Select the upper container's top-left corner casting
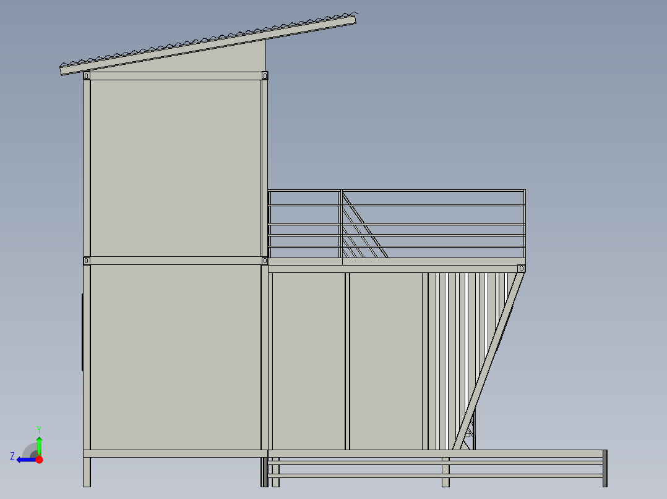Screen dimensions: 667x499 tap(87, 76)
